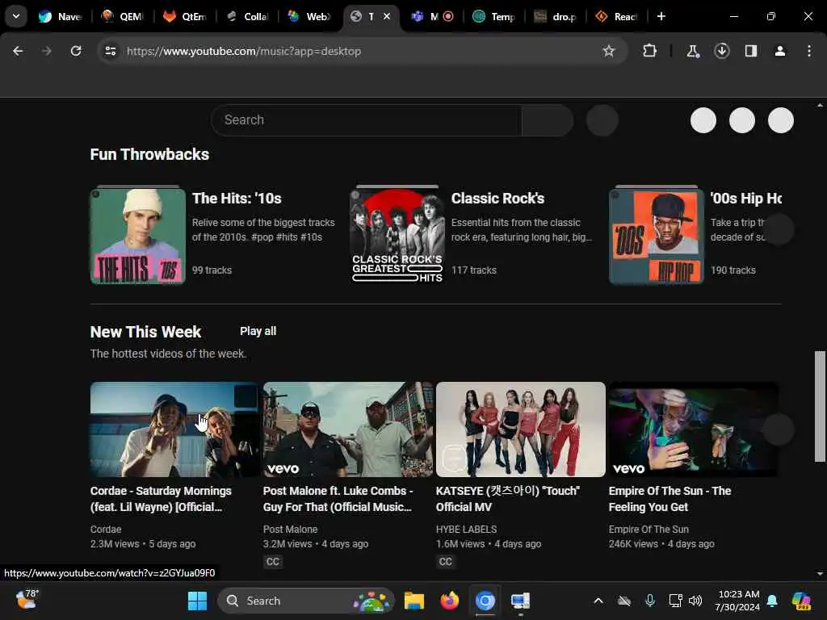Open The Hits: '10s playlist title
Screen dimensions: 827x620
[237, 199]
